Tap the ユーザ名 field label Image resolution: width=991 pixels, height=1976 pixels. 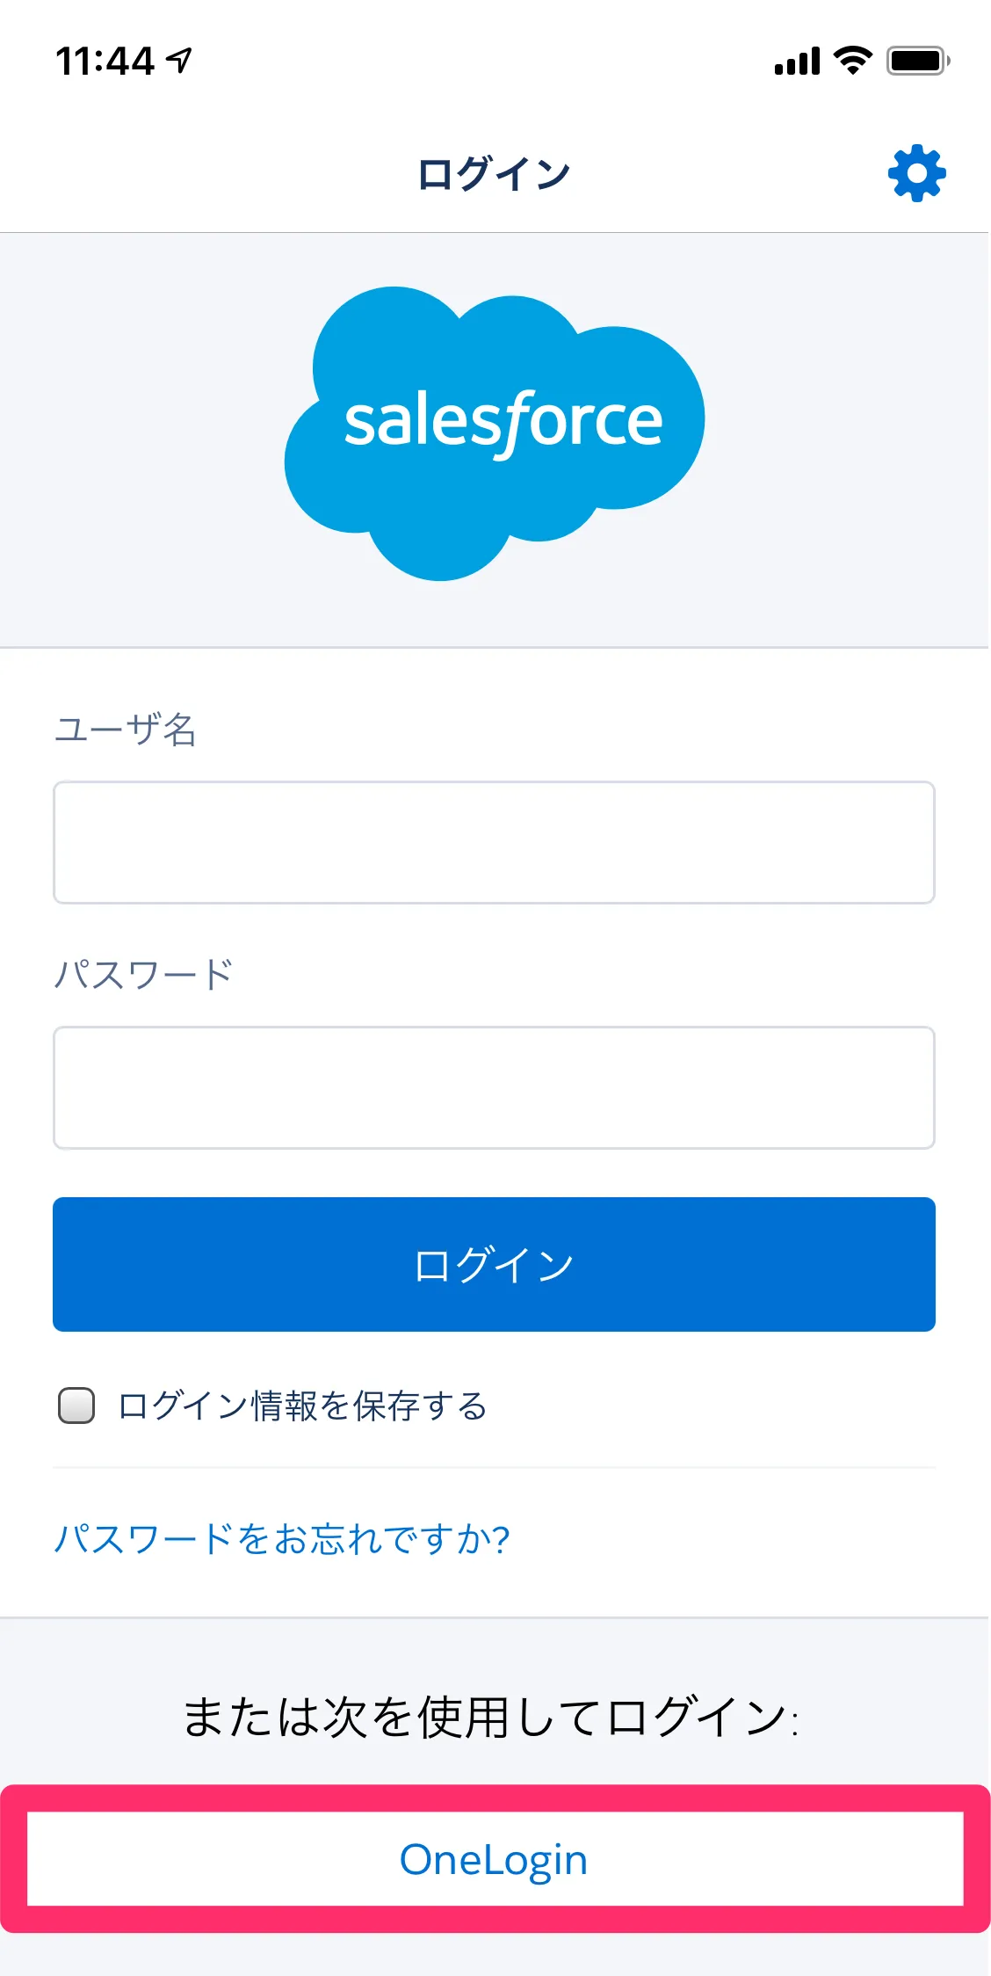(x=126, y=730)
